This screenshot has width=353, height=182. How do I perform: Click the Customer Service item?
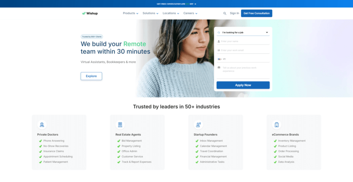click(132, 157)
